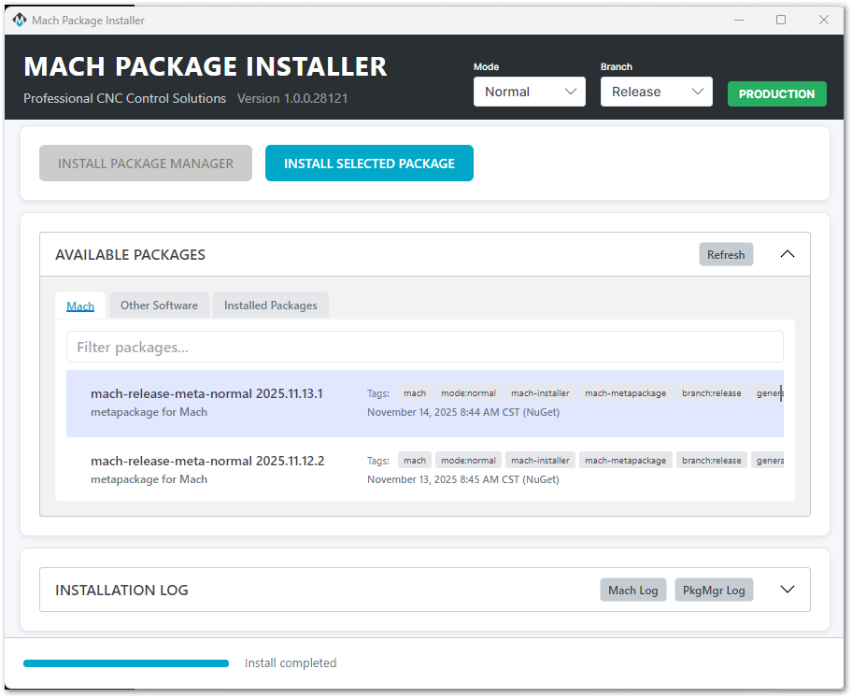Select mach-release-meta-normal 2025.11.13.1 package

coord(206,394)
